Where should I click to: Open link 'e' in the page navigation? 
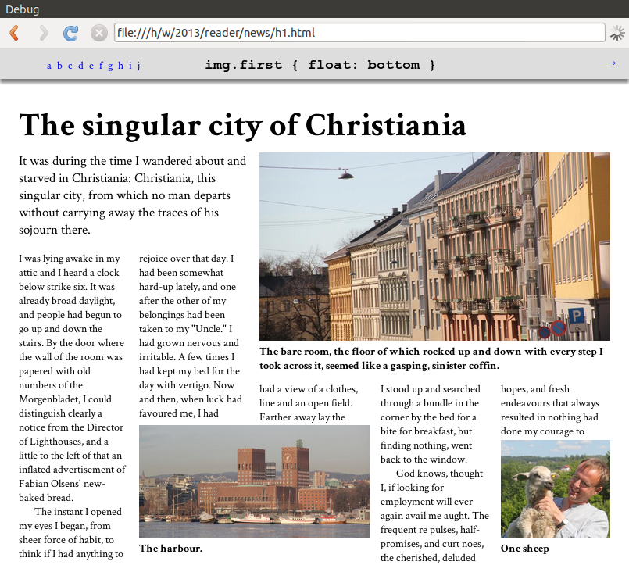coord(91,66)
